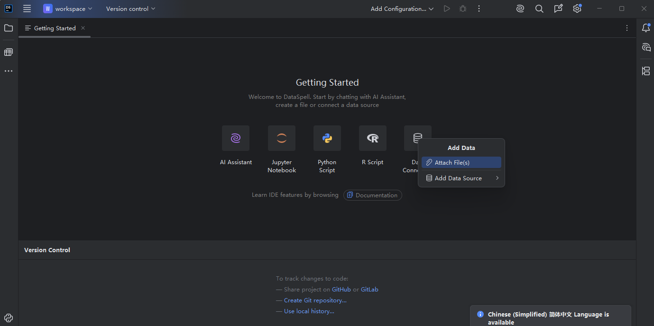The image size is (654, 326).
Task: Create a new Jupyter Notebook
Action: pyautogui.click(x=282, y=138)
